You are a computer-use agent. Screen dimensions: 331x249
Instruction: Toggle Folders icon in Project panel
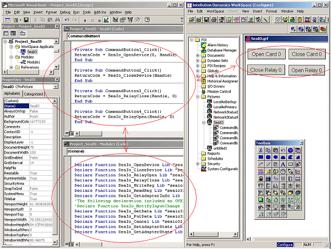[x=23, y=33]
